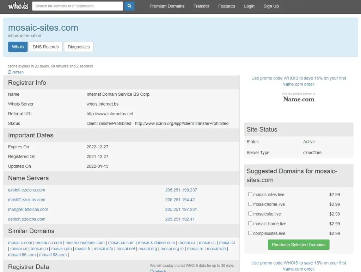The image size is (361, 272).
Task: Open similar domain mosai.org
Action: click(148, 248)
